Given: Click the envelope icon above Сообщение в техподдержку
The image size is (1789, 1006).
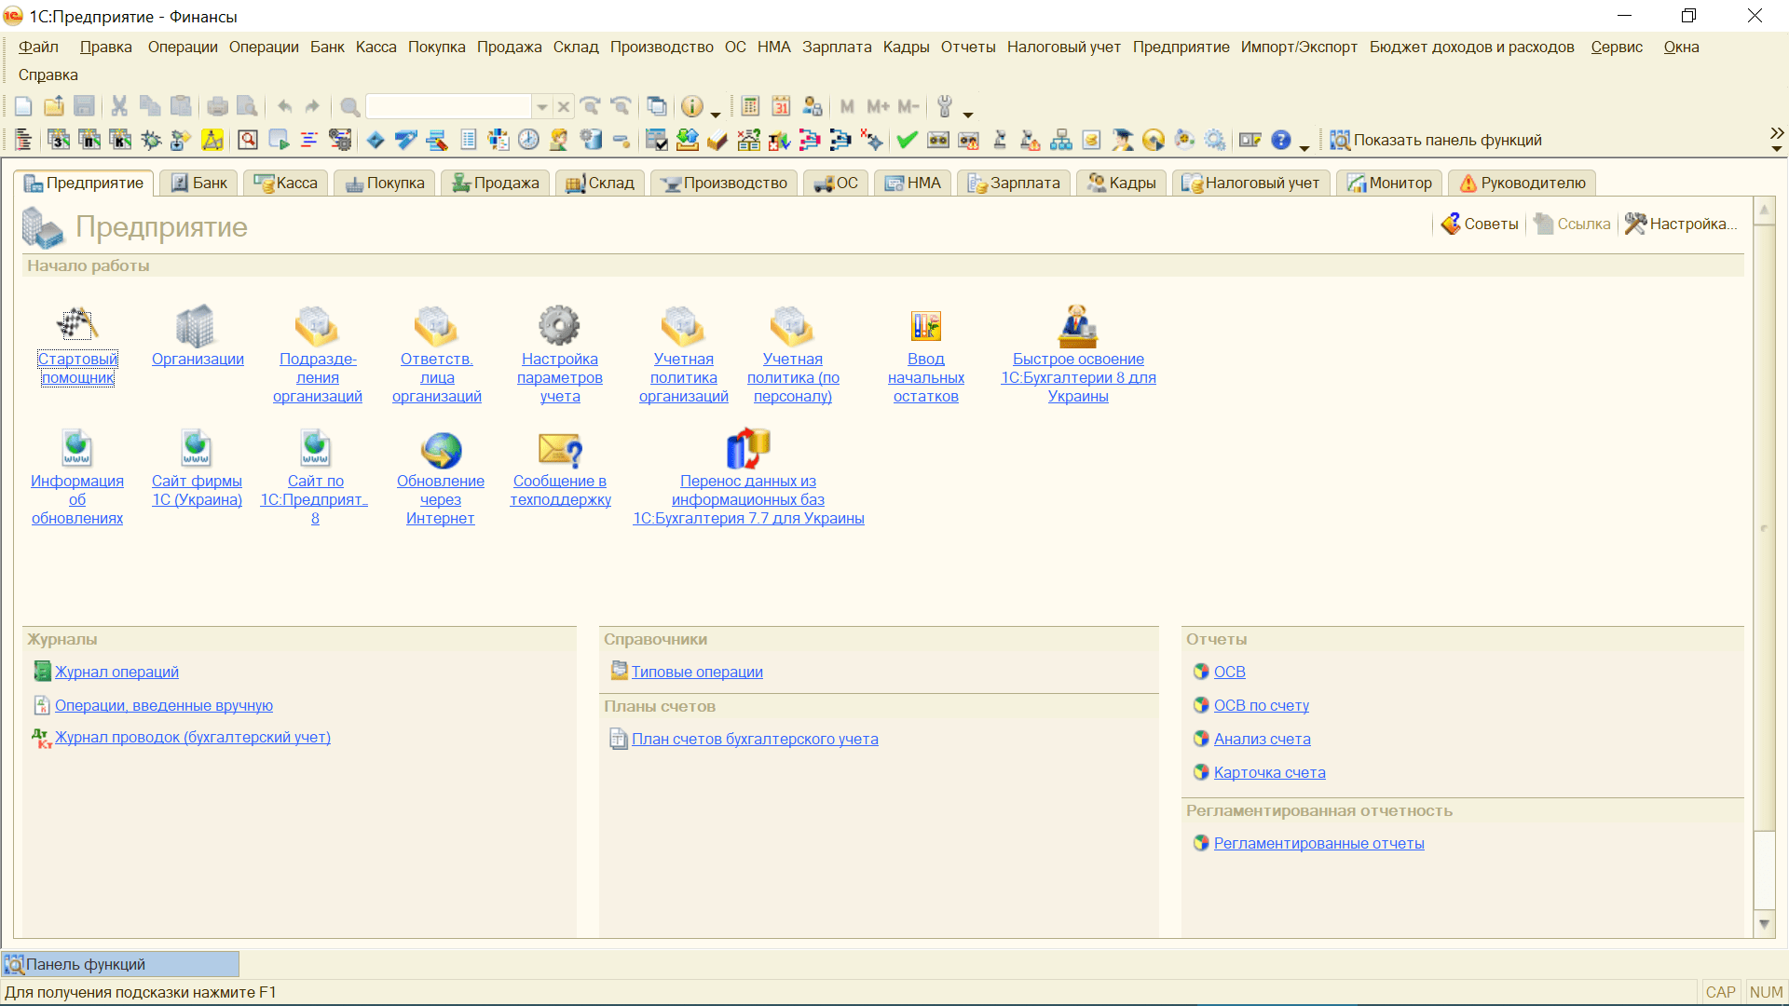Looking at the screenshot, I should 560,450.
